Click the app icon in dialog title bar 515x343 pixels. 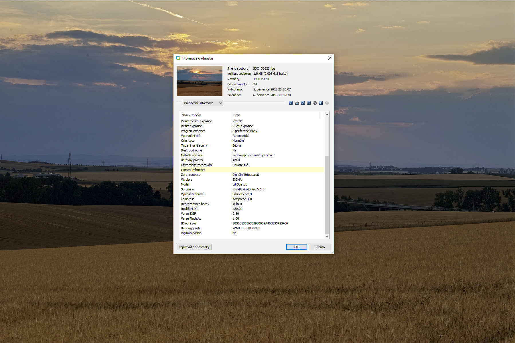pos(178,58)
